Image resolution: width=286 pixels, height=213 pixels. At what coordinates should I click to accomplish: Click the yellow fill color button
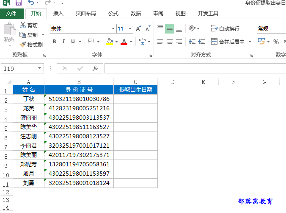click(110, 42)
